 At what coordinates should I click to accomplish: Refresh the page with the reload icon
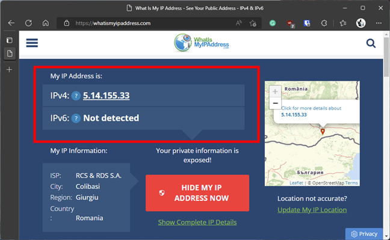pyautogui.click(x=29, y=23)
